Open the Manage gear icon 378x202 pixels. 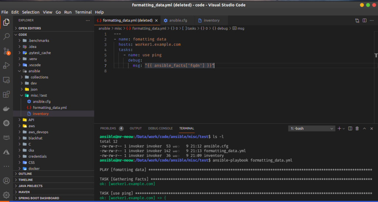click(x=6, y=195)
